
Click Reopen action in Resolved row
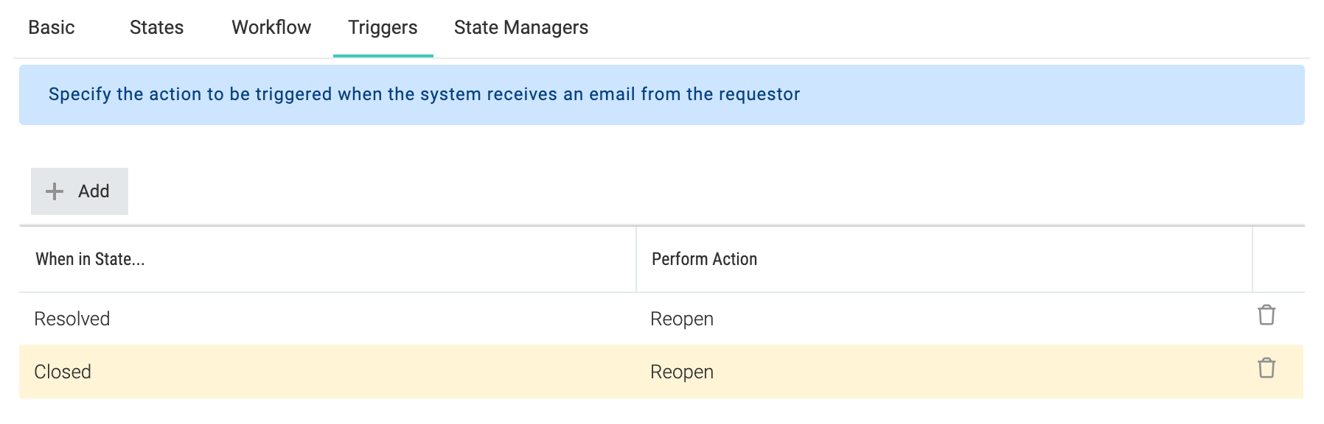(x=682, y=319)
